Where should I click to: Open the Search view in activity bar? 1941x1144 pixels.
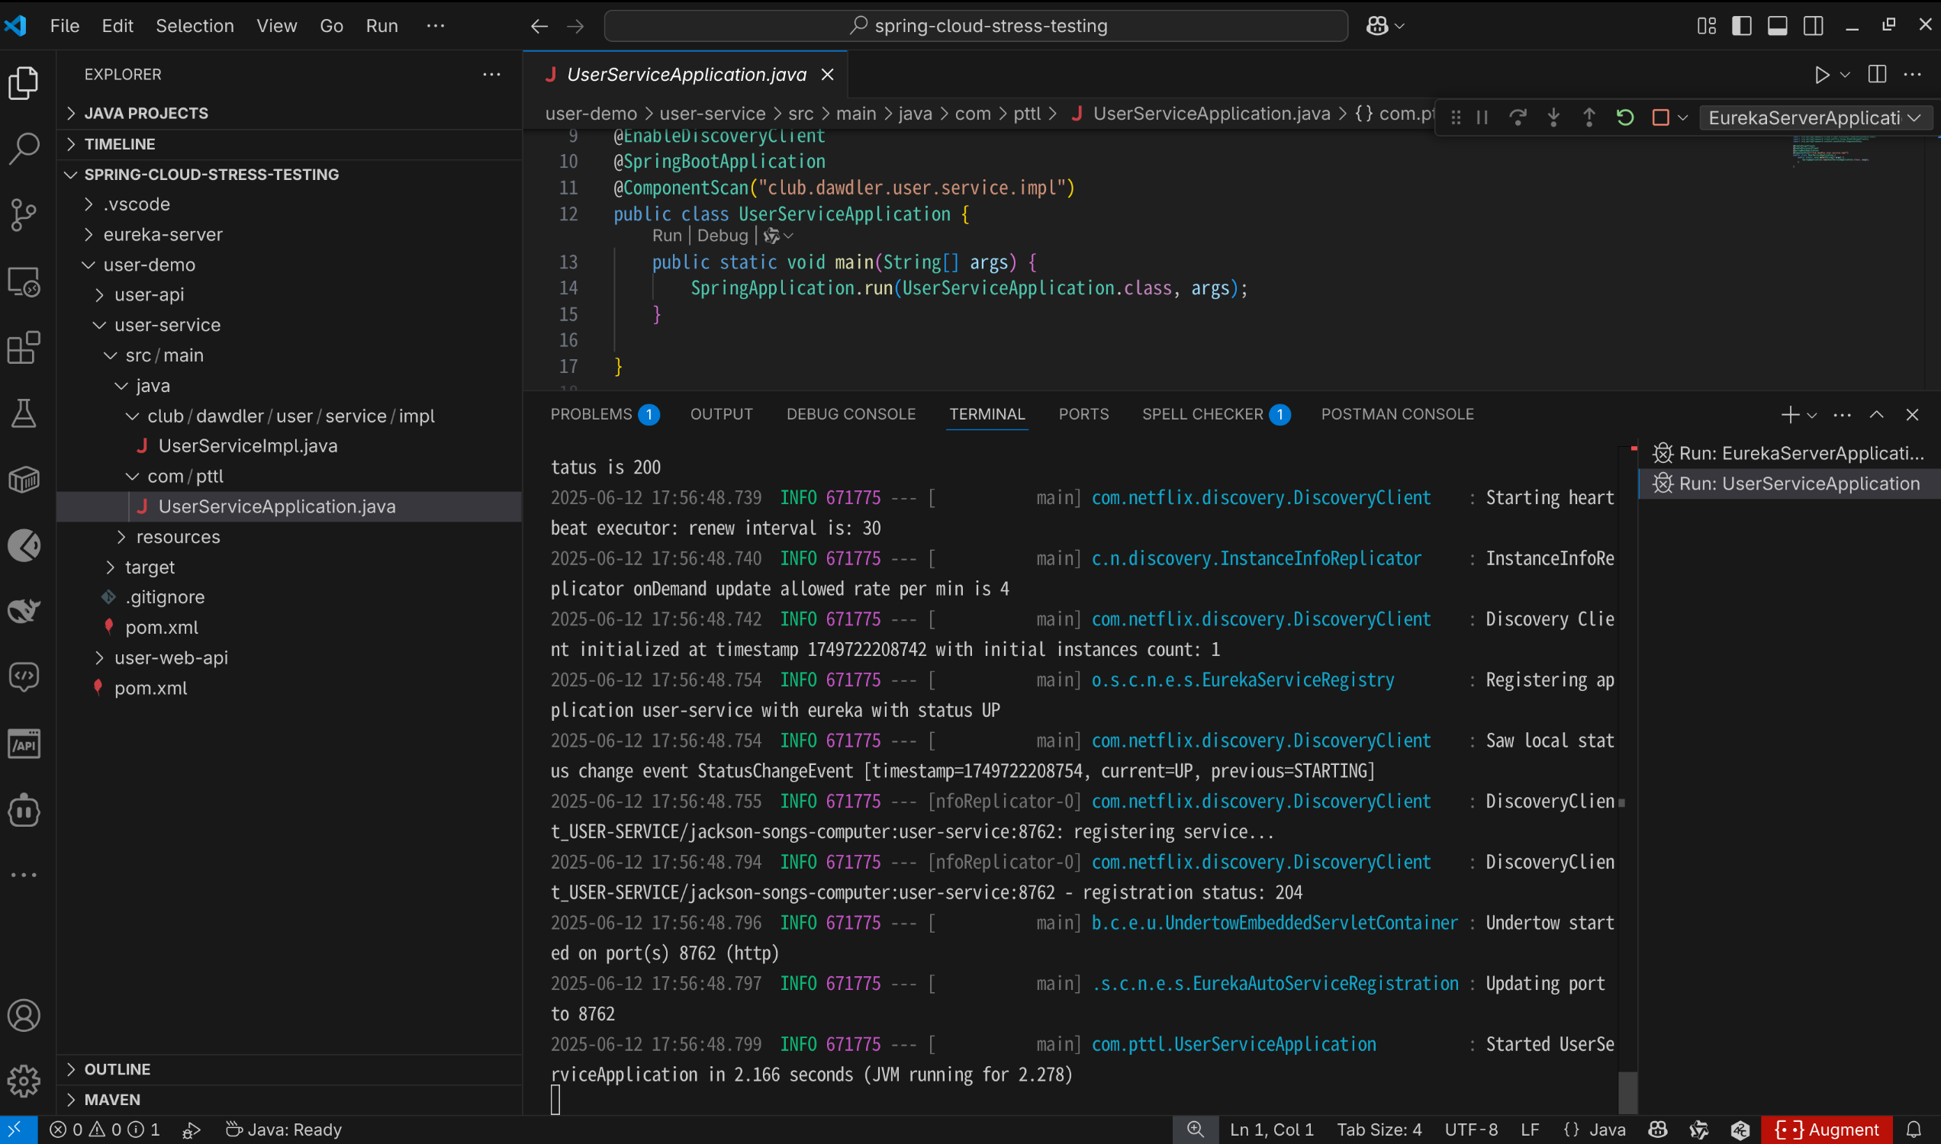24,148
